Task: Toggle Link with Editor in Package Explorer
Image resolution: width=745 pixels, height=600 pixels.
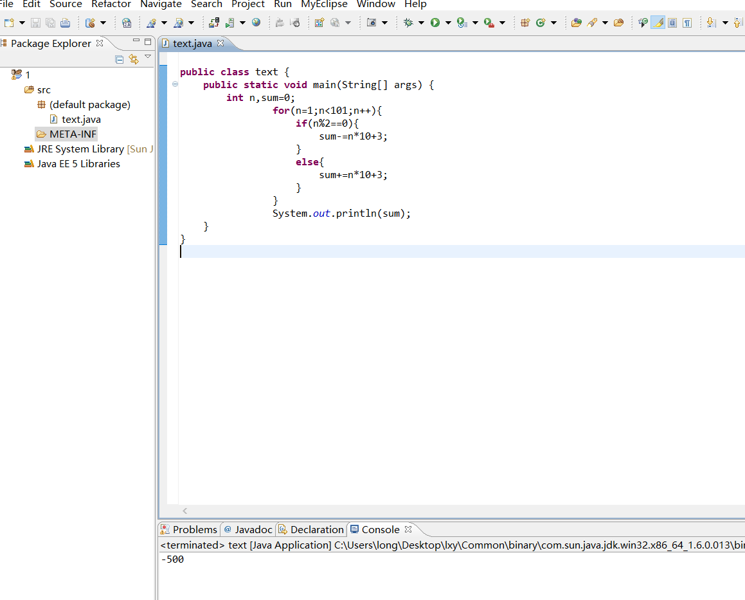Action: click(x=134, y=59)
